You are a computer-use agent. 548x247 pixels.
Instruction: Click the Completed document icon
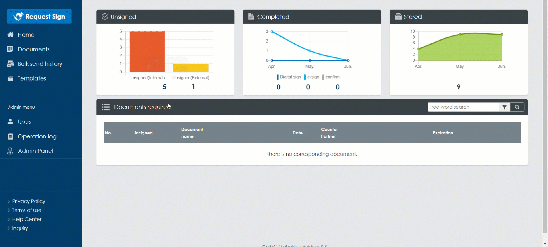251,17
